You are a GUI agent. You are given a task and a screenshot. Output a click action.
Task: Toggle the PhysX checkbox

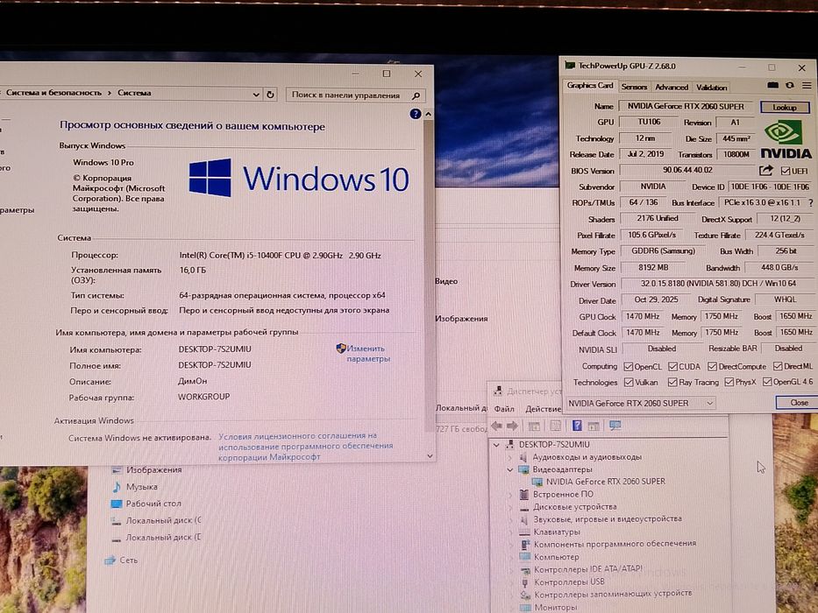(729, 383)
